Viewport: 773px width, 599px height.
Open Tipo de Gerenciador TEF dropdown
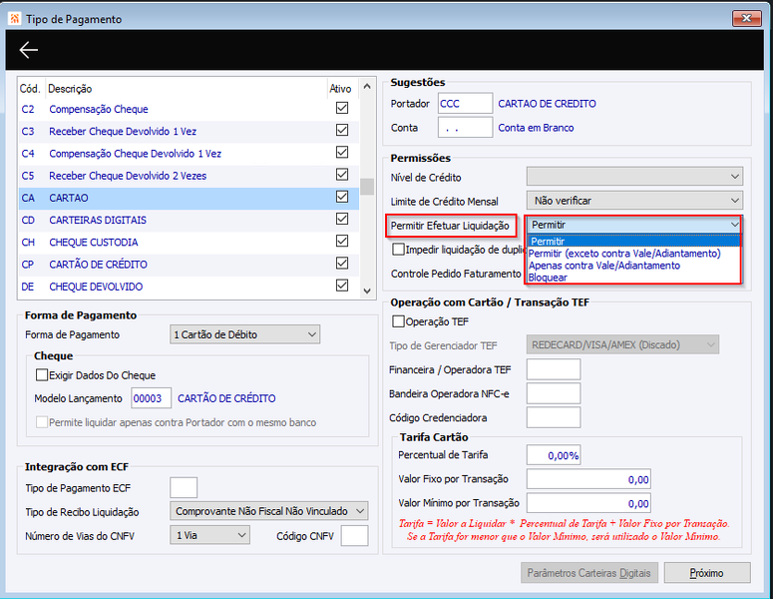point(622,344)
